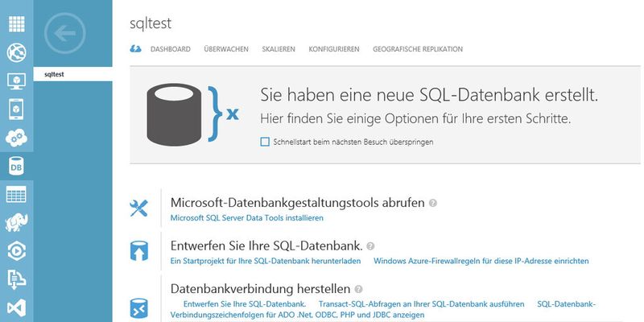Open the All Items grid icon in sidebar
This screenshot has width=644, height=322.
(16, 24)
